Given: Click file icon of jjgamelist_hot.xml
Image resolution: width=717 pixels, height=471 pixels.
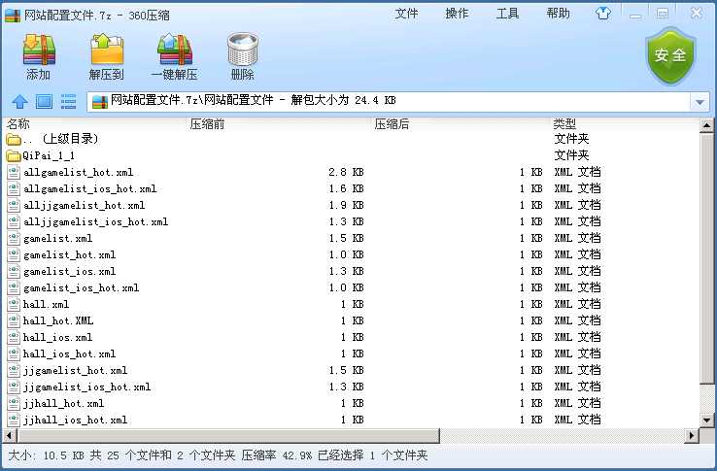Looking at the screenshot, I should click(x=14, y=370).
